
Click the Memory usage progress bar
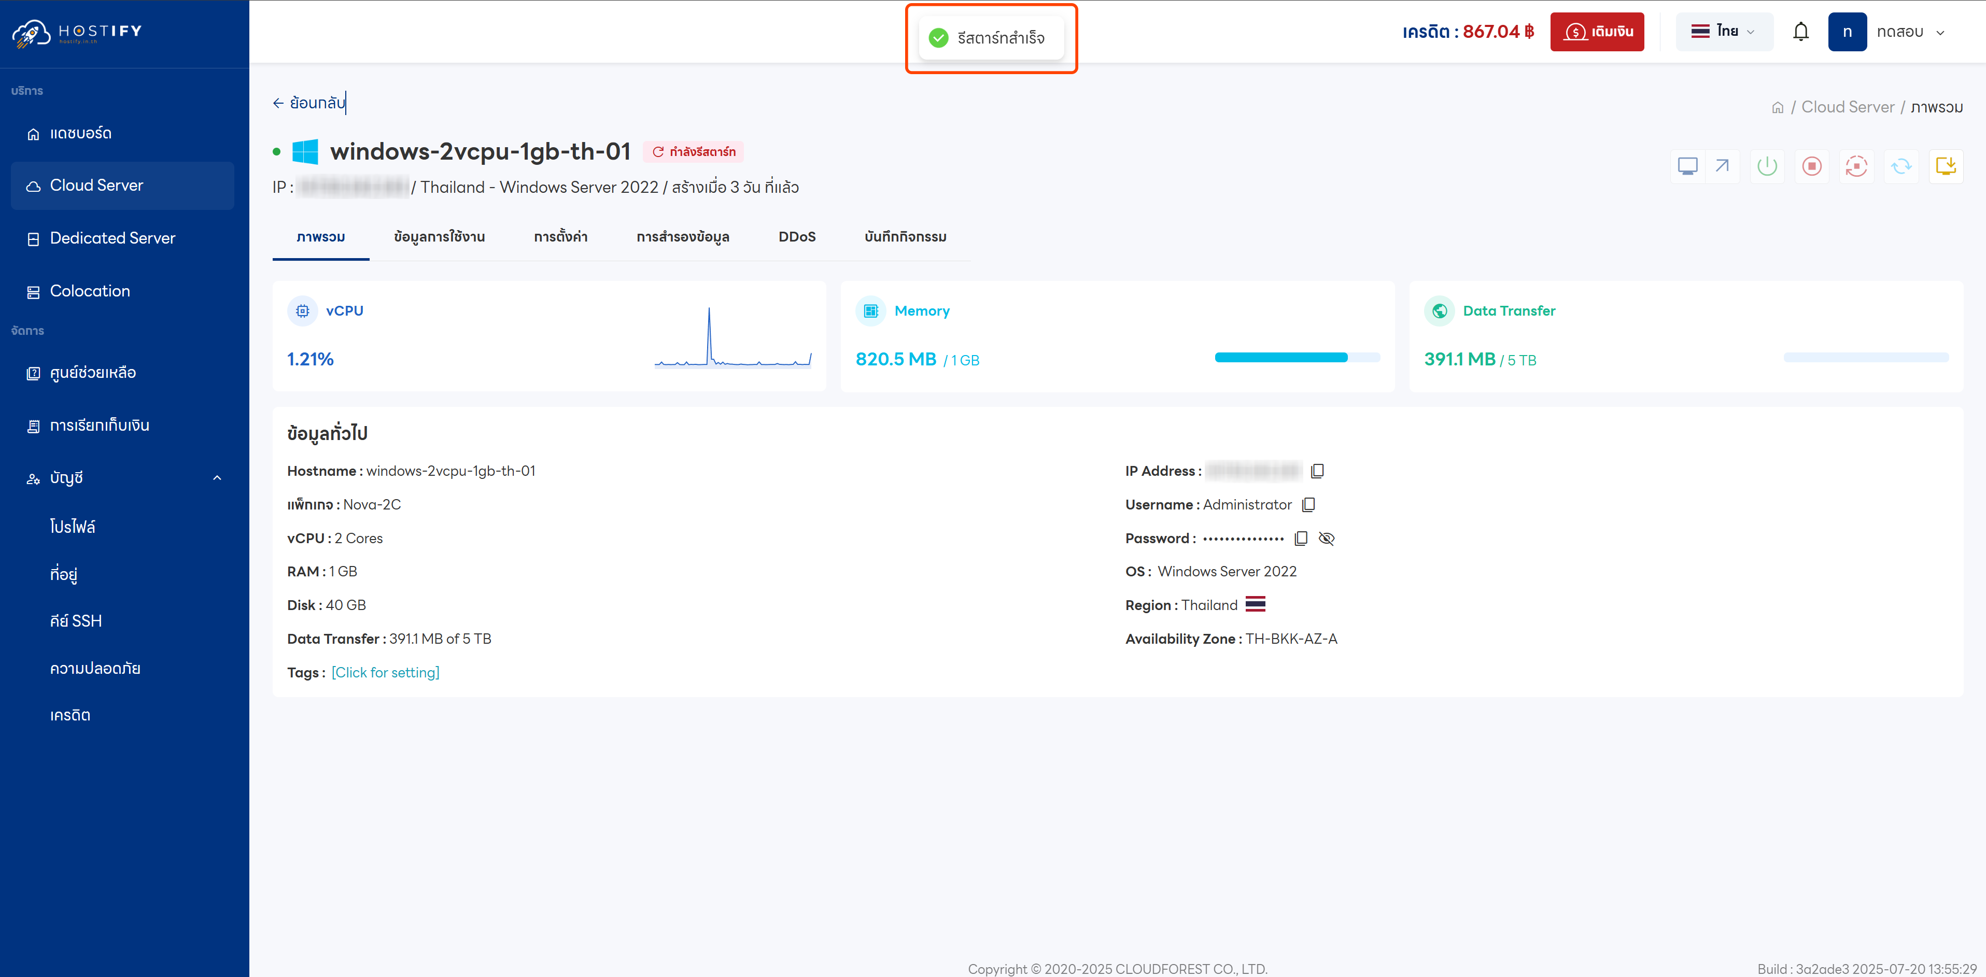[x=1298, y=357]
